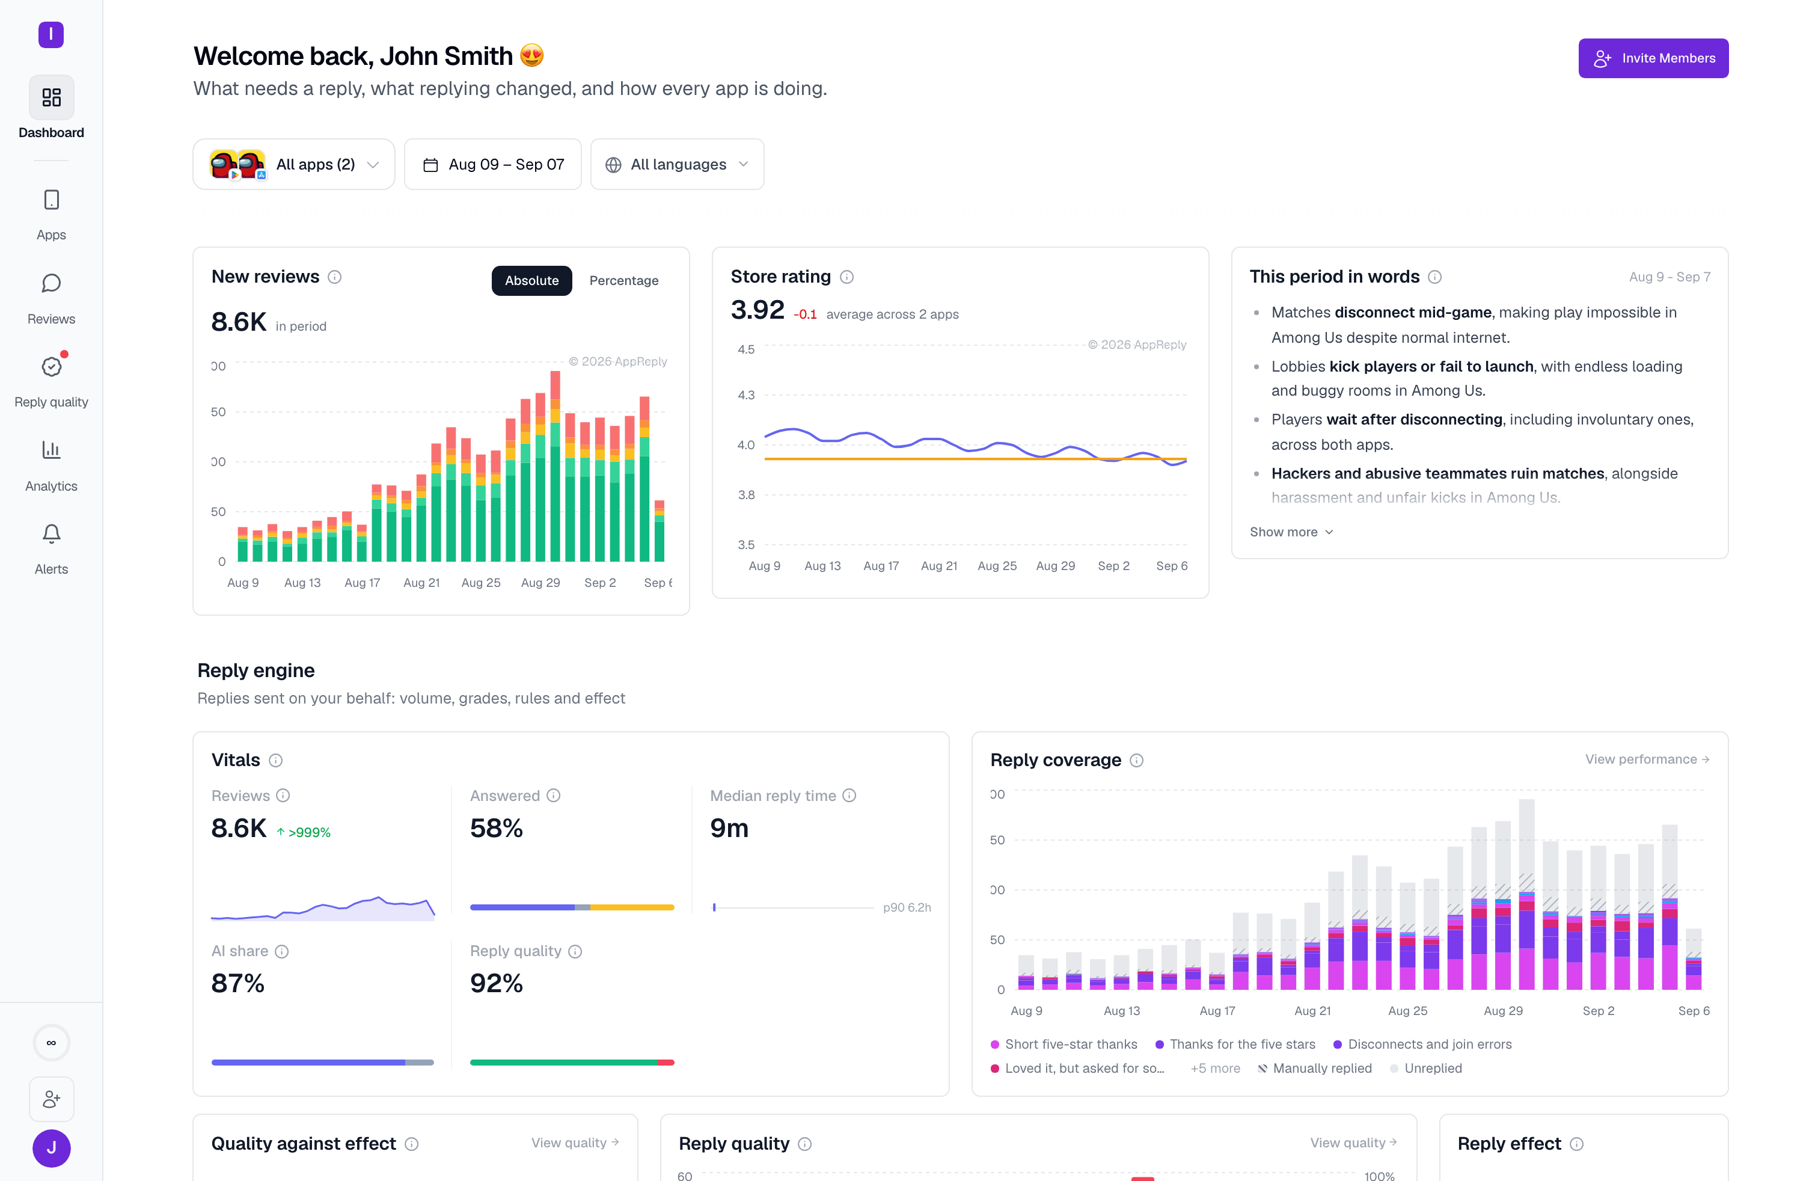Open Reply quality check icon
This screenshot has height=1181, width=1818.
pyautogui.click(x=51, y=367)
